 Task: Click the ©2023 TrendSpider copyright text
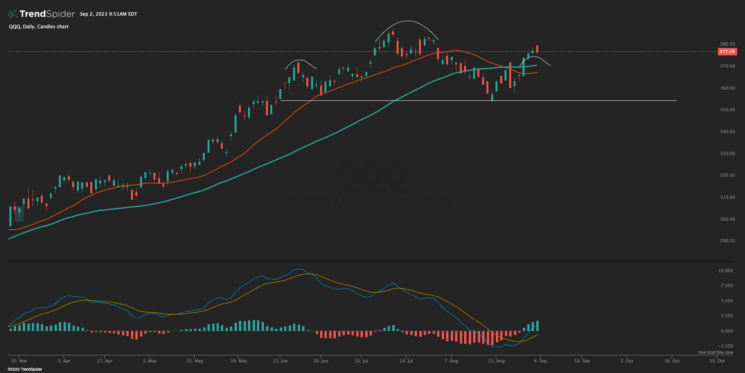(25, 369)
